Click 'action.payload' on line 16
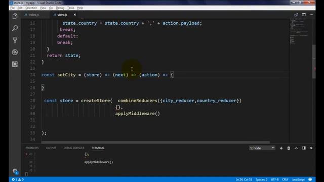Image resolution: width=324 pixels, height=182 pixels. point(181,23)
